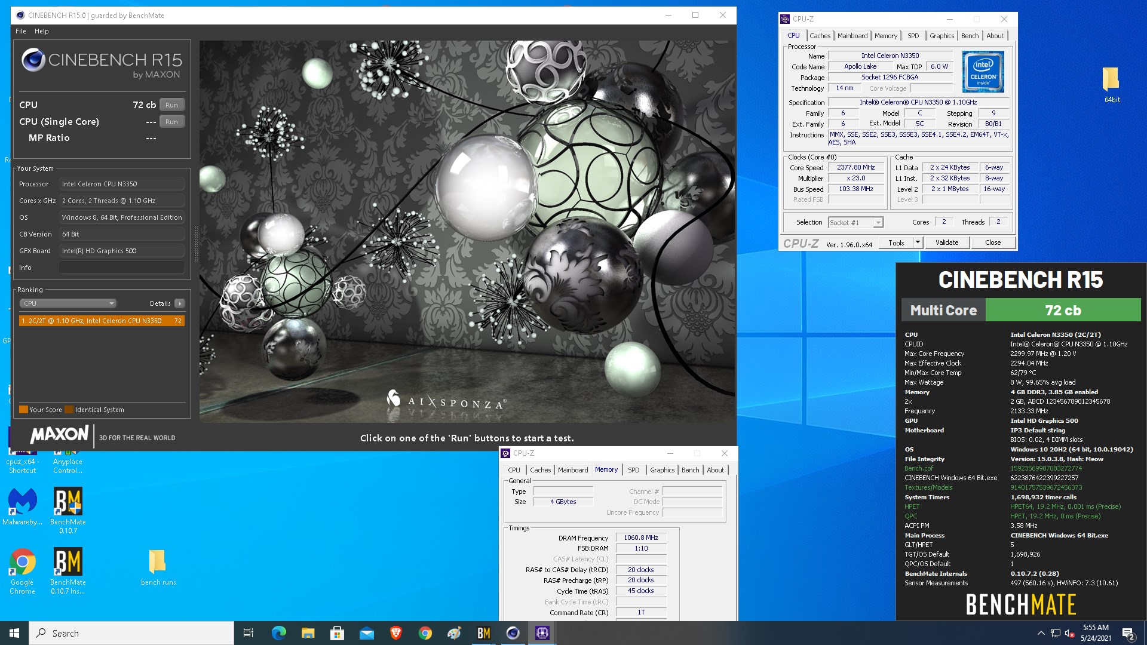Show hidden system tray icons
Screen dimensions: 1147x645
pos(1041,633)
